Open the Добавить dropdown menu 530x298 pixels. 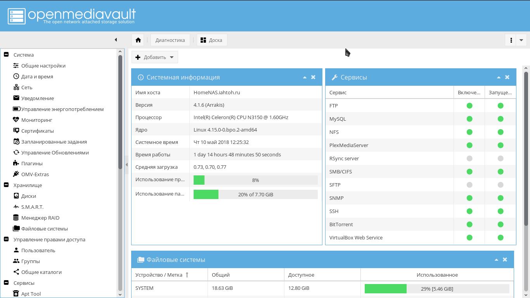click(155, 57)
